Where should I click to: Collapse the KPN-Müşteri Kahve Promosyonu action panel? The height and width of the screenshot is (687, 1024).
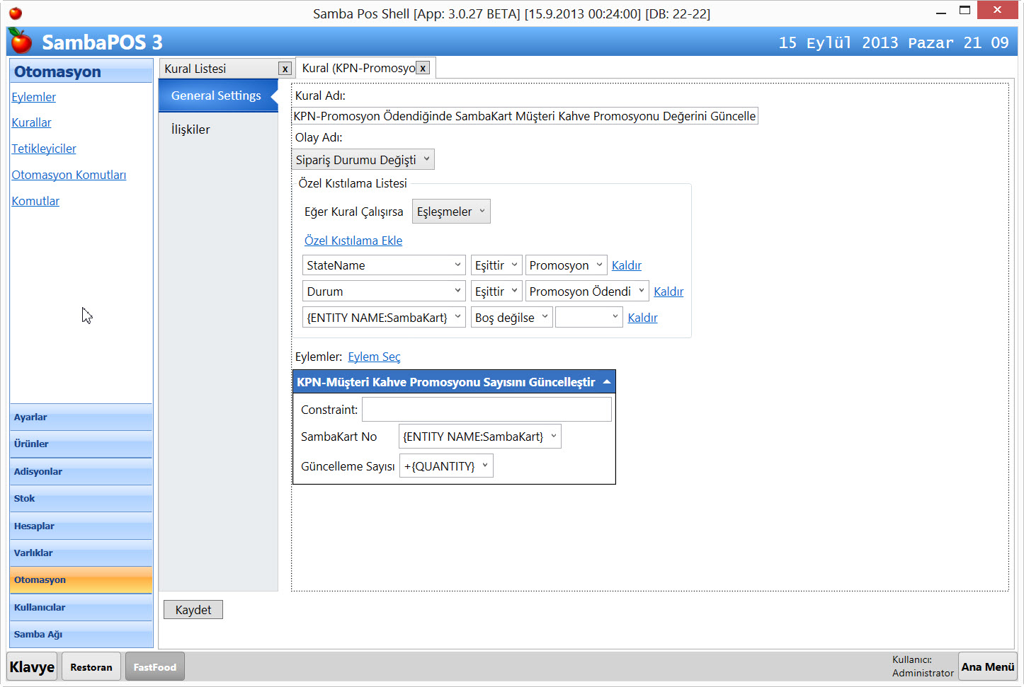point(607,381)
